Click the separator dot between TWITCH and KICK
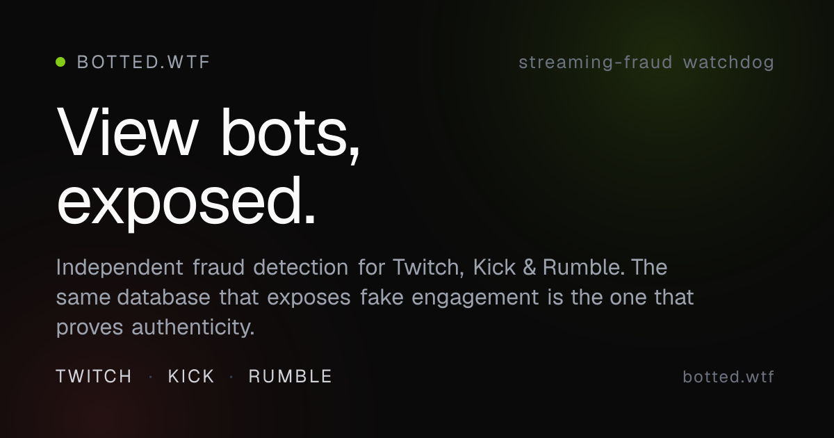The image size is (834, 438). click(150, 378)
